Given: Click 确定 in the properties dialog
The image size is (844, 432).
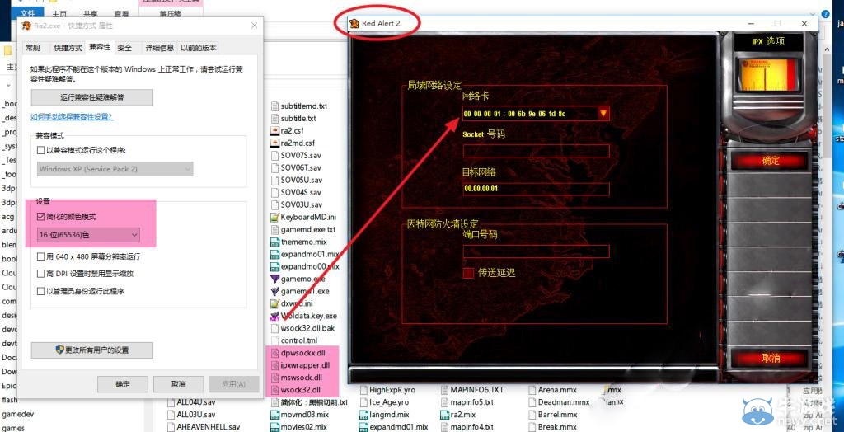Looking at the screenshot, I should (123, 384).
